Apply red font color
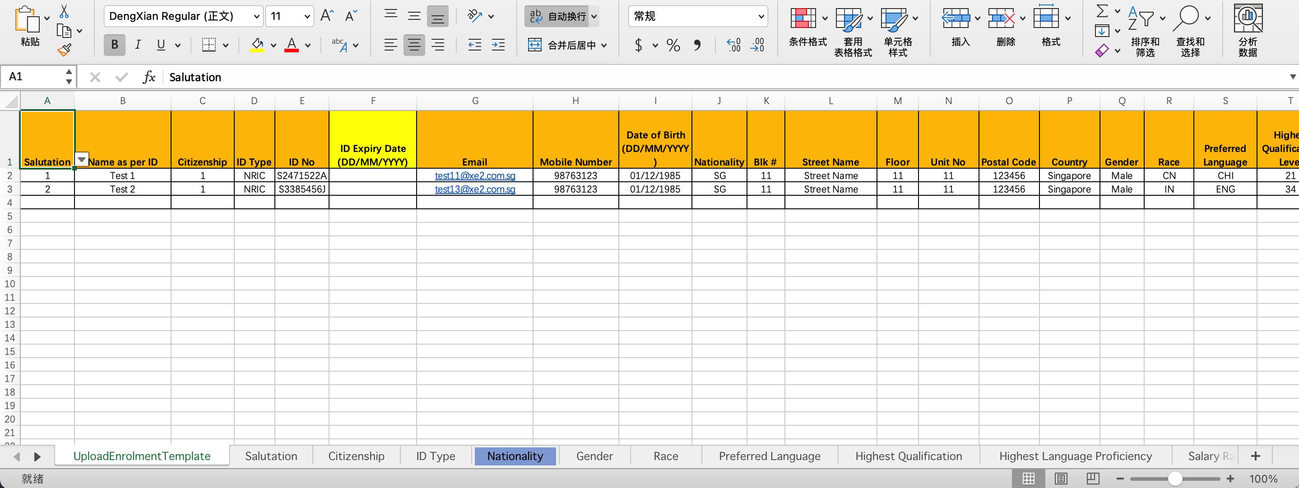The height and width of the screenshot is (488, 1299). pyautogui.click(x=292, y=45)
